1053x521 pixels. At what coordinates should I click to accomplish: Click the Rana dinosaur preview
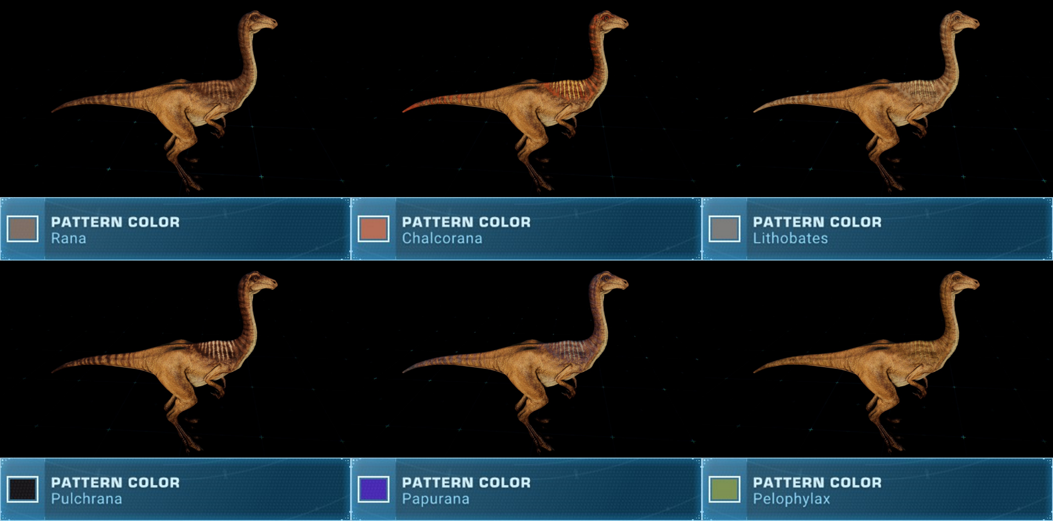click(165, 100)
